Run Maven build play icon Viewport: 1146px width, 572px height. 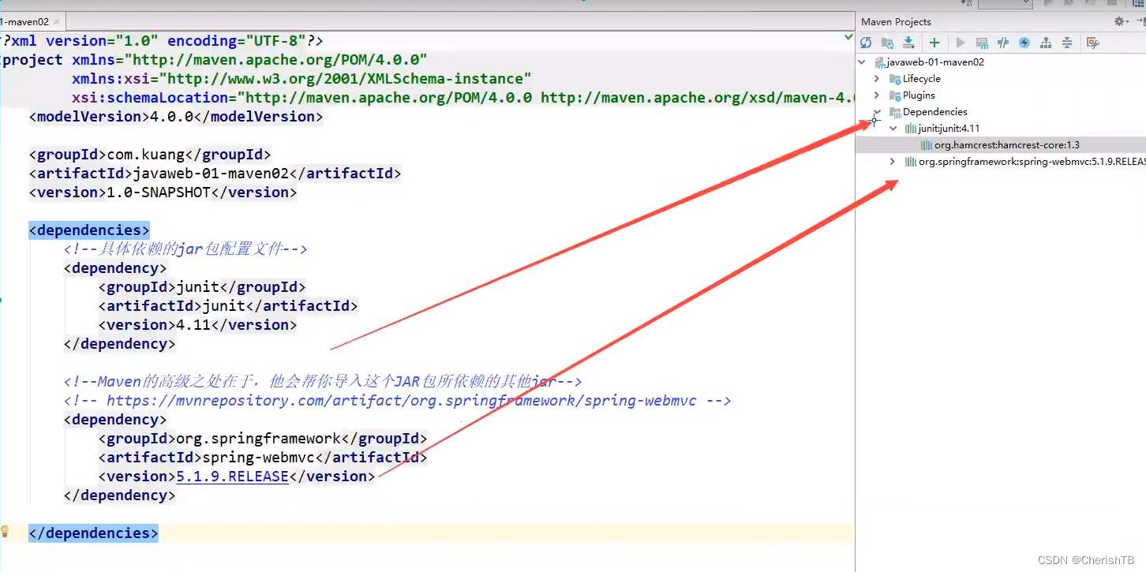961,43
